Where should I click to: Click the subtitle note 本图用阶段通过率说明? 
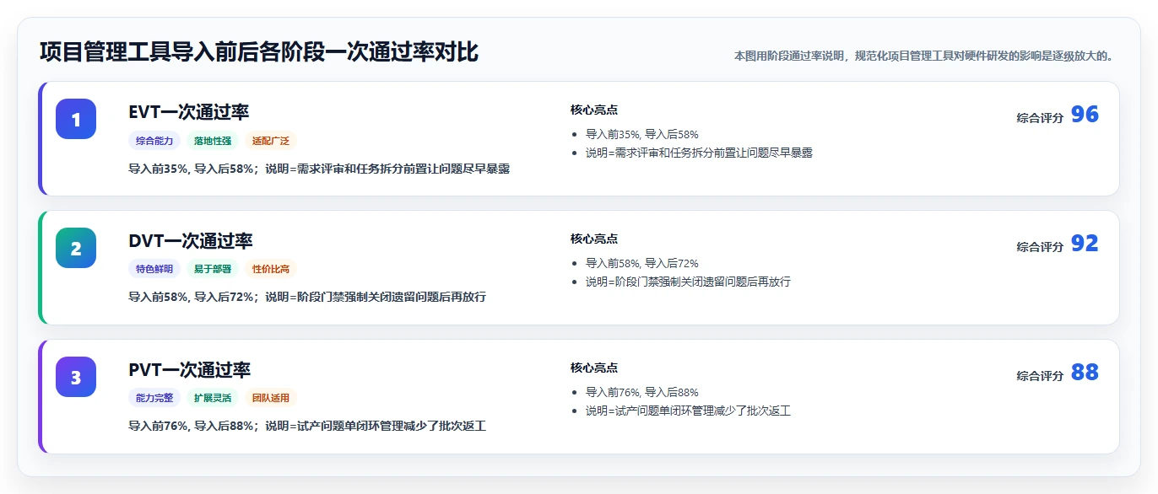pos(924,56)
